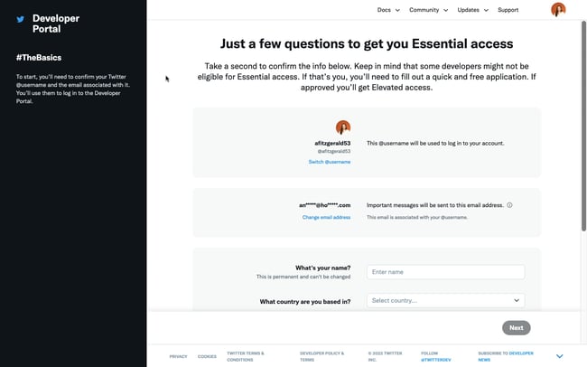
Task: Open Developer Policy & Terms link
Action: click(x=320, y=356)
